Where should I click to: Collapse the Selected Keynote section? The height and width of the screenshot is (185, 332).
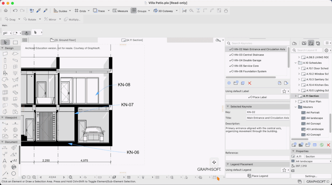click(x=228, y=107)
